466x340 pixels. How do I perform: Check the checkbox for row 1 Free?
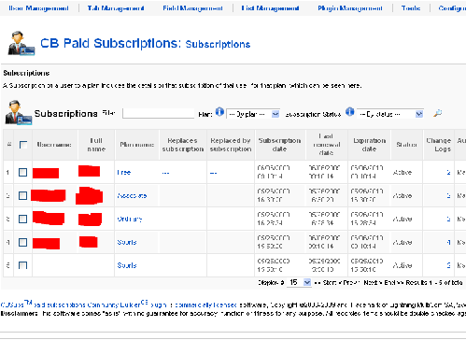point(22,172)
